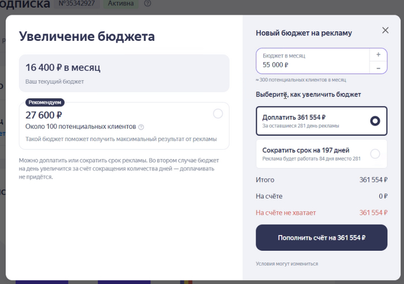The height and width of the screenshot is (284, 404).
Task: Close the budget increase dialog
Action: click(x=386, y=31)
